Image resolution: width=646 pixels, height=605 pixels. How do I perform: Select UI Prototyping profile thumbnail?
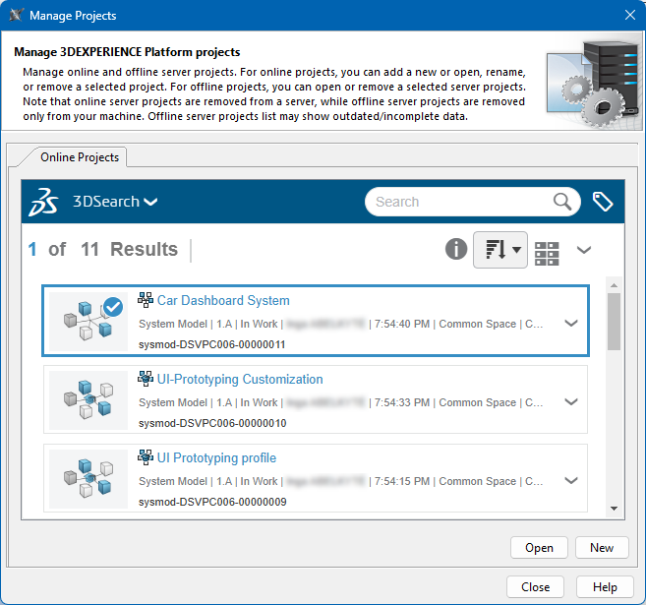tap(88, 477)
